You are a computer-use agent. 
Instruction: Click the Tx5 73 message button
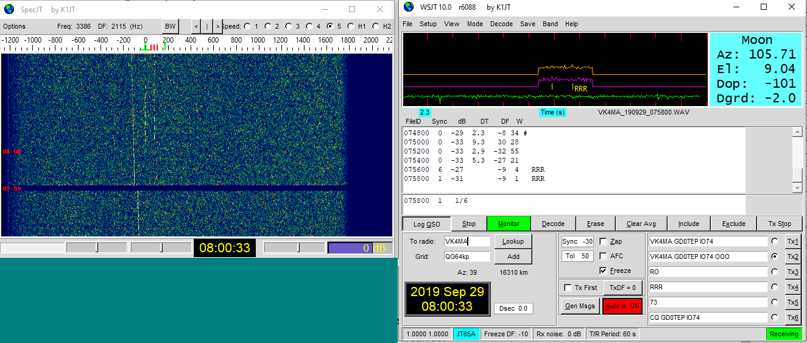coord(792,302)
